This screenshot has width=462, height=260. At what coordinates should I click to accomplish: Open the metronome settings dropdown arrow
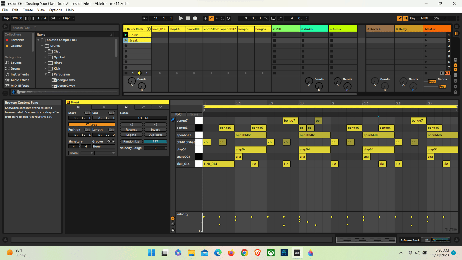click(x=59, y=18)
